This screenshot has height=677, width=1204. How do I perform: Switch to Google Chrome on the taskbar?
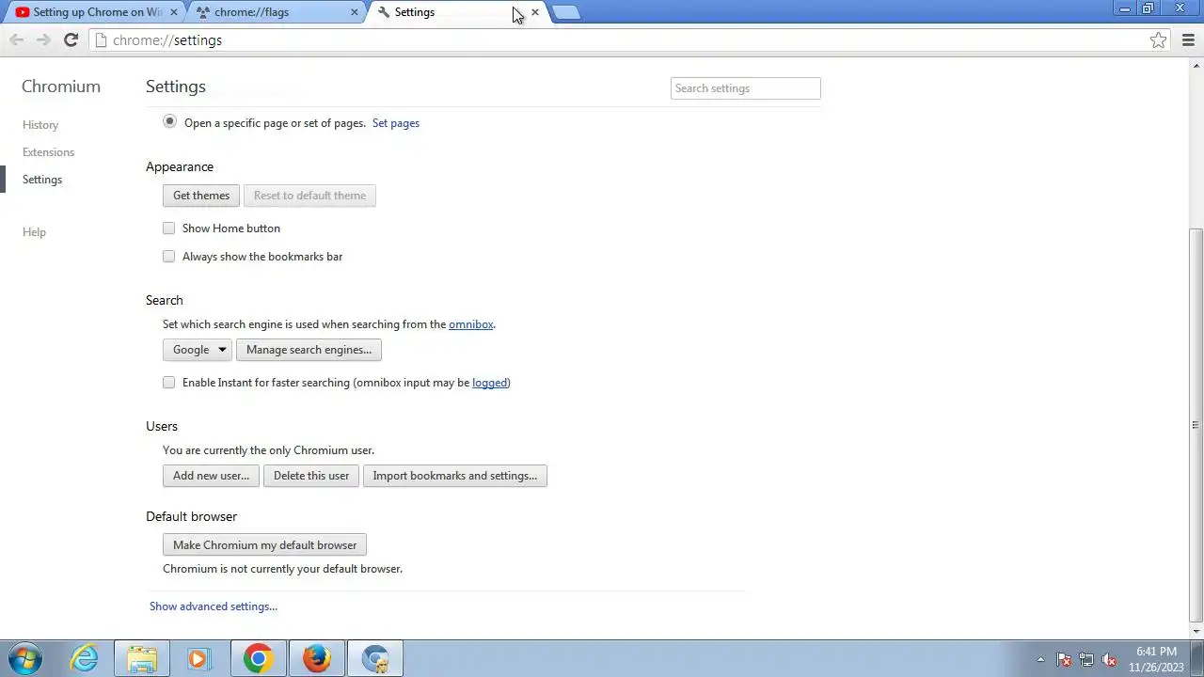point(258,658)
